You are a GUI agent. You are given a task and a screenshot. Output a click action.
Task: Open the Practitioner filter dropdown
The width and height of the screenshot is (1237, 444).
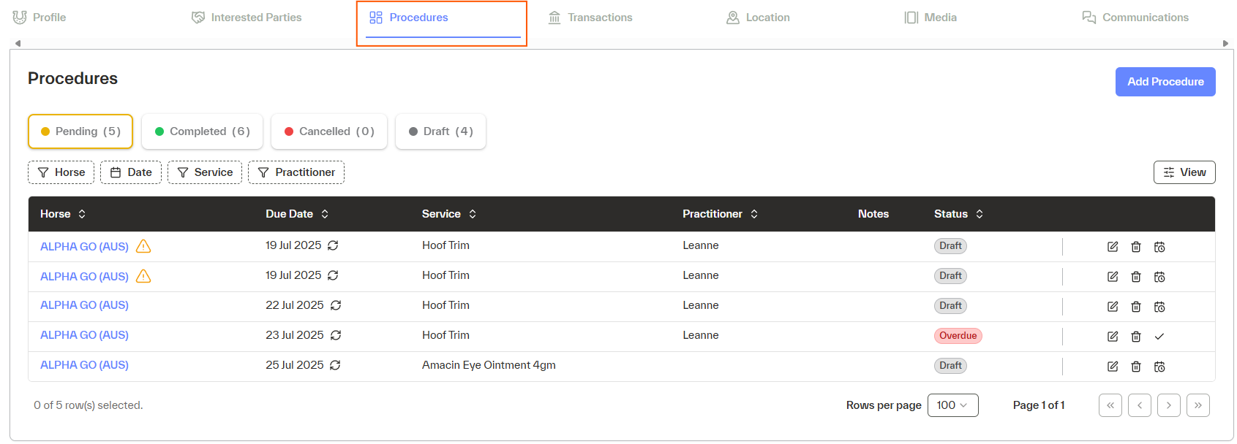tap(296, 172)
